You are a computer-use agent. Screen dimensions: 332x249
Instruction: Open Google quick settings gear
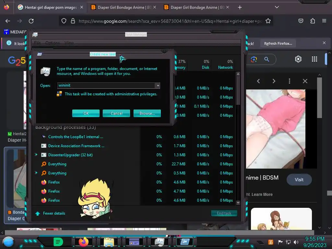[x=298, y=59]
